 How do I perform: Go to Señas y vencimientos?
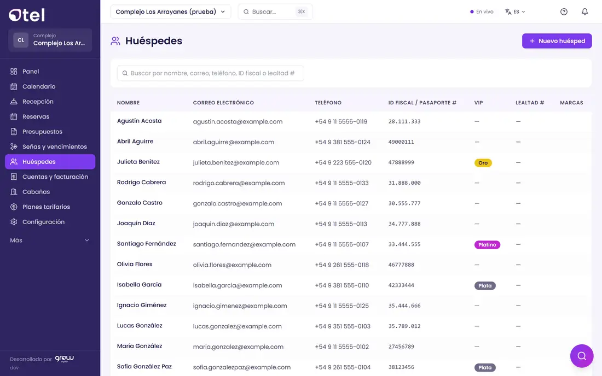click(50, 147)
